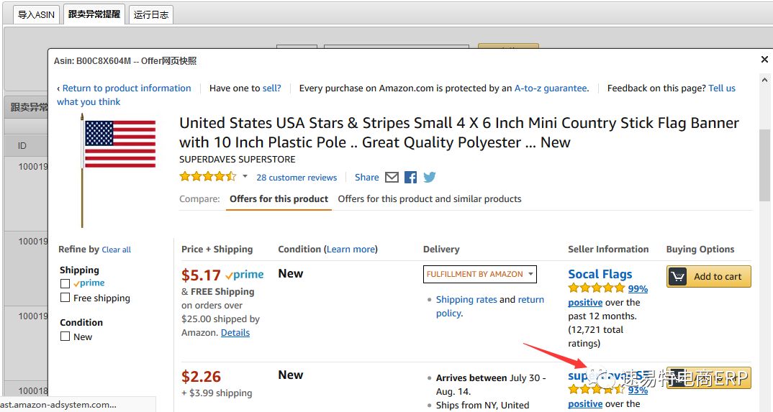Add the Socal Flags offer to cart
Image resolution: width=773 pixels, height=412 pixels.
[709, 277]
